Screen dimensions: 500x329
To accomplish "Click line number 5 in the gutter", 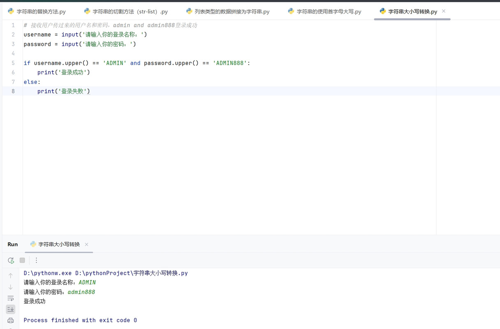I will click(x=13, y=63).
